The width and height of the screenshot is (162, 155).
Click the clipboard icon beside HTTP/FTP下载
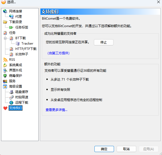[x=11, y=49]
